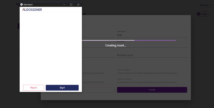Click the Reserve Address field
The height and width of the screenshot is (108, 214).
pos(152,73)
